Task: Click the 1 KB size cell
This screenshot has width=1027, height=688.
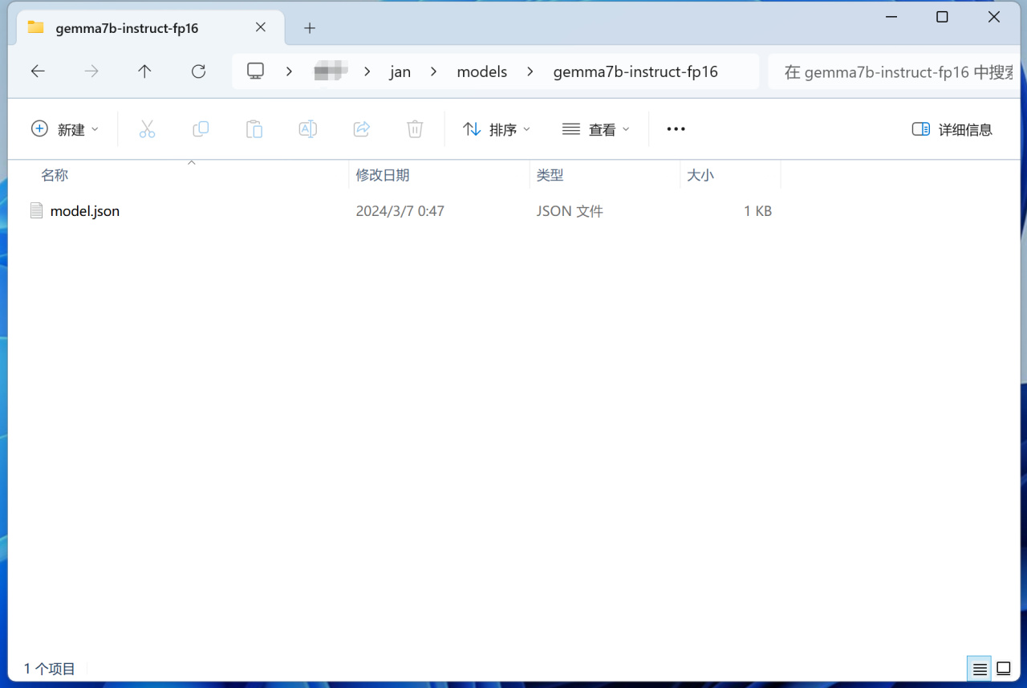Action: (x=757, y=211)
